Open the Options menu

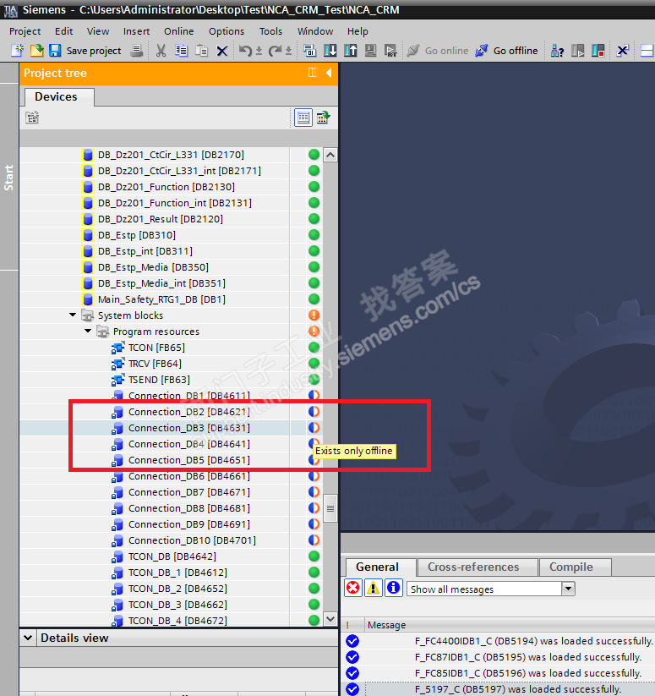click(x=227, y=31)
